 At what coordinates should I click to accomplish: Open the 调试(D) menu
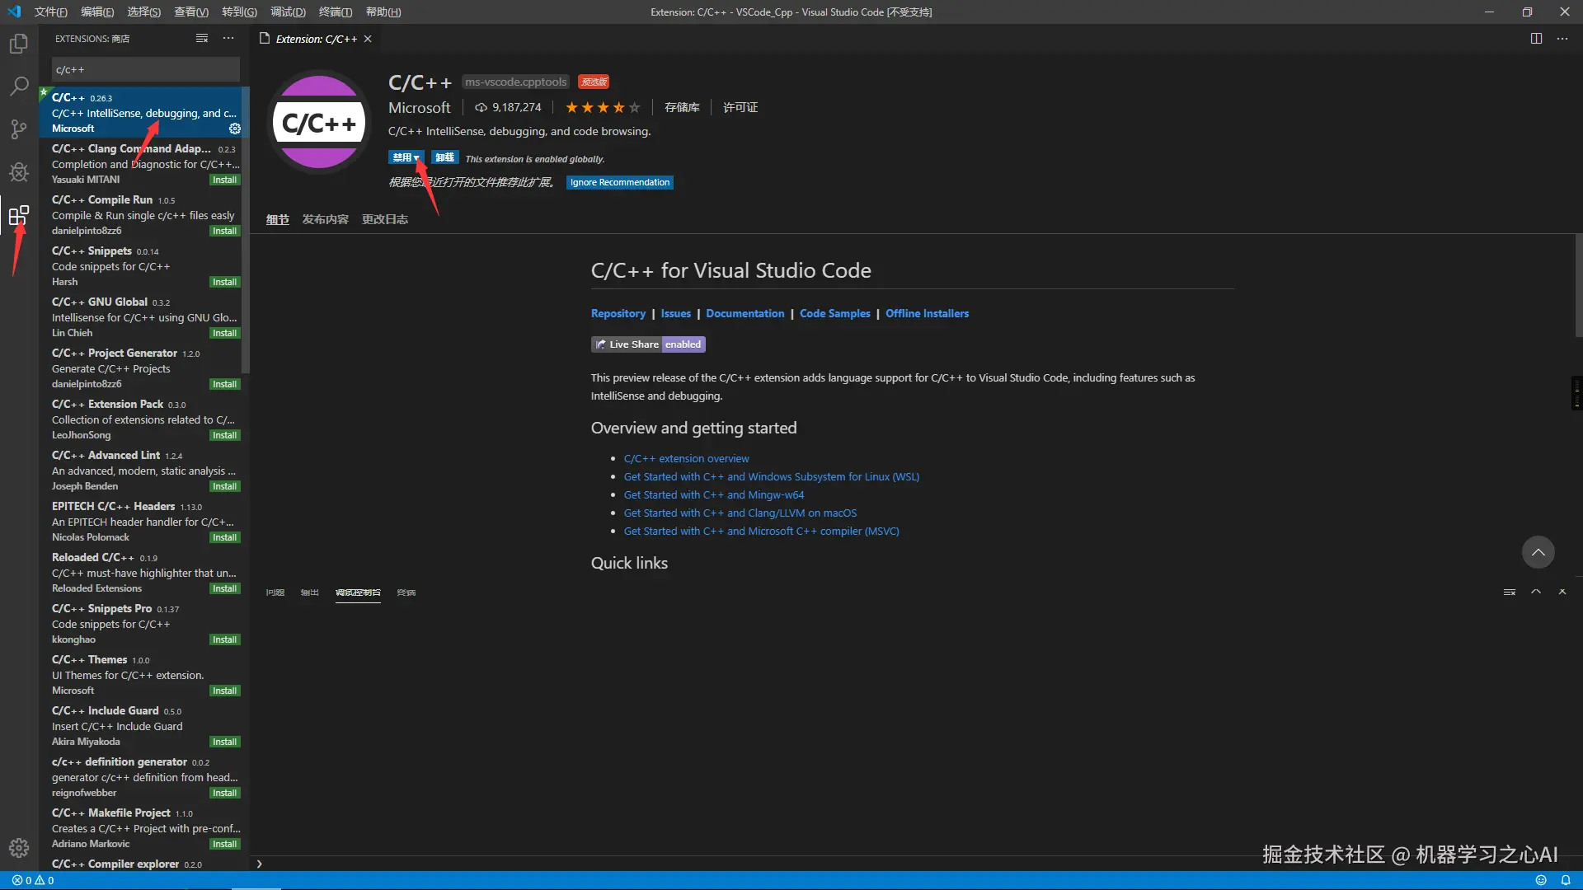click(288, 12)
